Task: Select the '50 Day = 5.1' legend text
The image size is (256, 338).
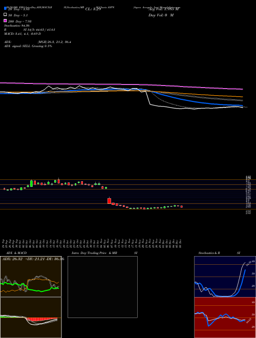Action: tap(18, 15)
